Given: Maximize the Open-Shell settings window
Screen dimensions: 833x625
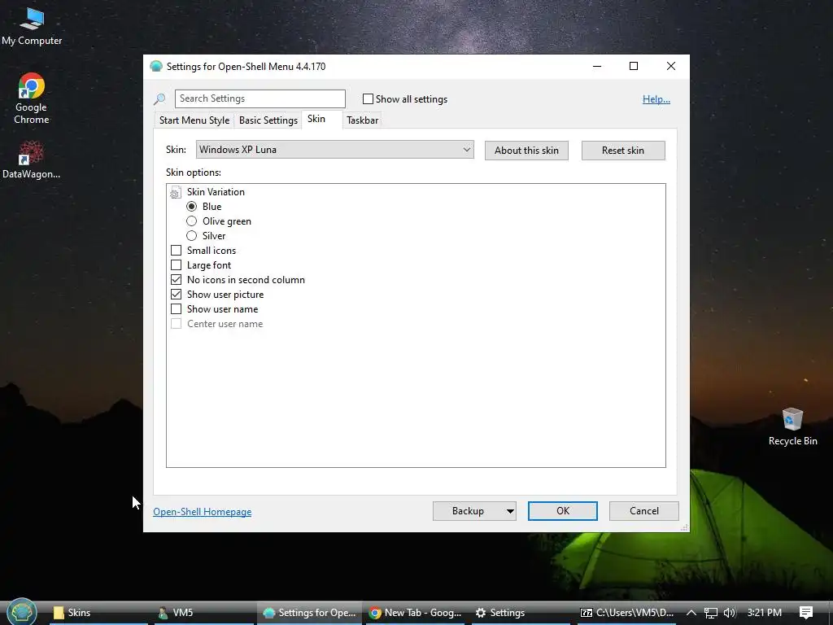Looking at the screenshot, I should 633,66.
